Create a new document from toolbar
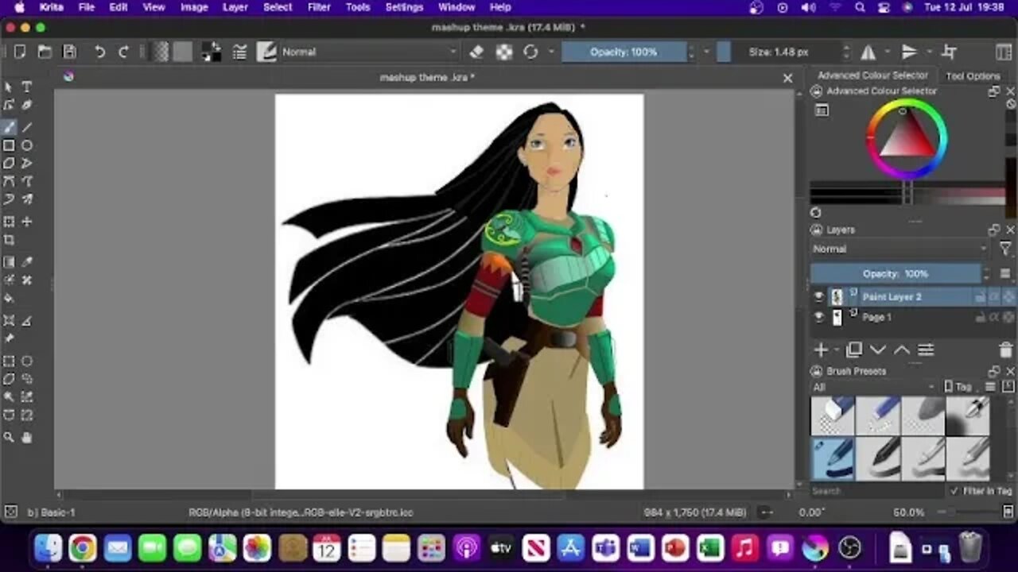The image size is (1018, 572). click(x=19, y=52)
